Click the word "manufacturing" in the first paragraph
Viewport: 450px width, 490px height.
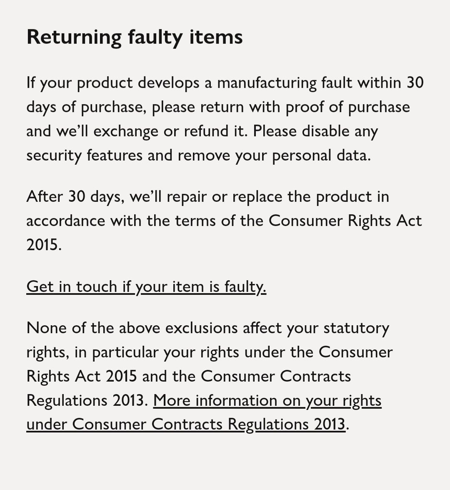267,83
